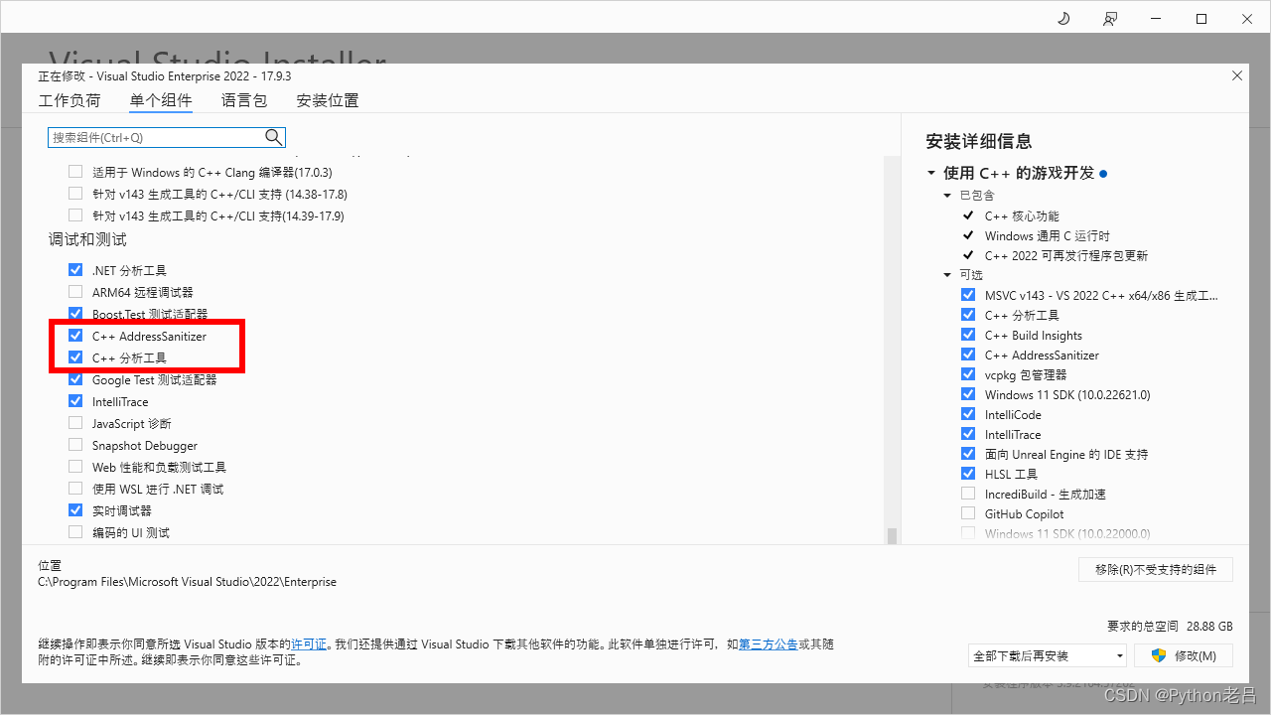
Task: Minimize the Visual Studio Installer window
Action: click(1156, 19)
